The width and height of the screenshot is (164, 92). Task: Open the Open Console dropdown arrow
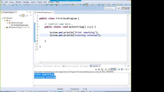coord(129,69)
